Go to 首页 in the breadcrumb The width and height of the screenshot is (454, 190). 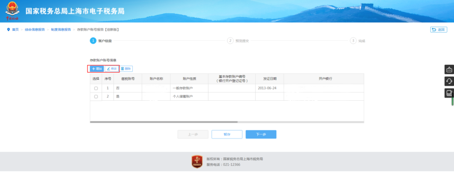click(15, 29)
